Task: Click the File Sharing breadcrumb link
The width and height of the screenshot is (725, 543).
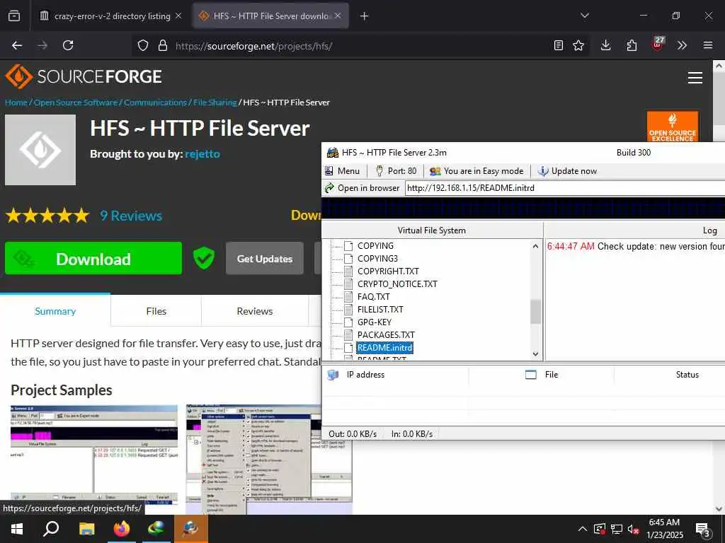Action: (215, 103)
